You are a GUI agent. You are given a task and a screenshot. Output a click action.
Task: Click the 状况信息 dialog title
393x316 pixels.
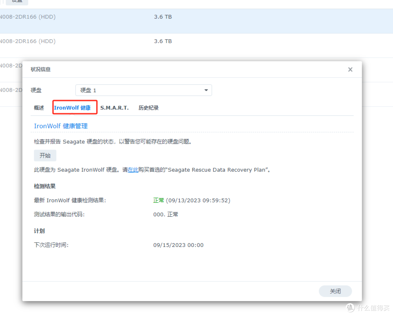point(40,69)
